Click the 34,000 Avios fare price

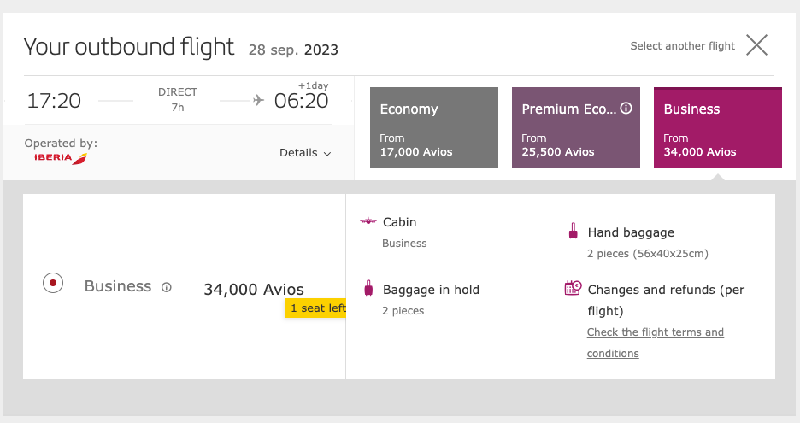click(x=254, y=290)
